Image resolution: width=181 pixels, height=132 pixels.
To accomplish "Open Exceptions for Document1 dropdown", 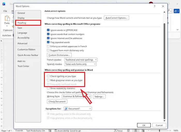I will pyautogui.click(x=78, y=109).
